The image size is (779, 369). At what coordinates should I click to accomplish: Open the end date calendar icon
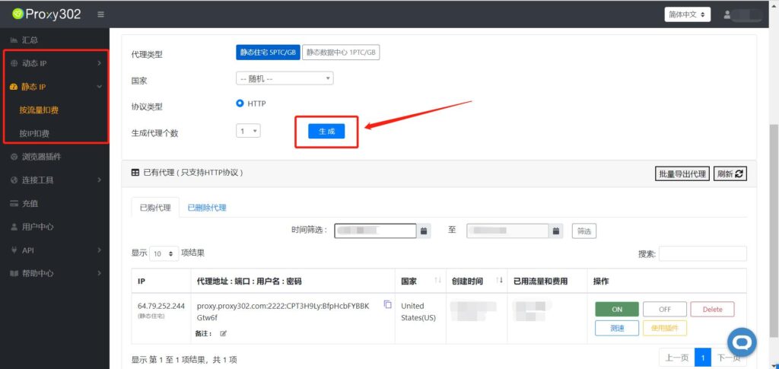[556, 231]
